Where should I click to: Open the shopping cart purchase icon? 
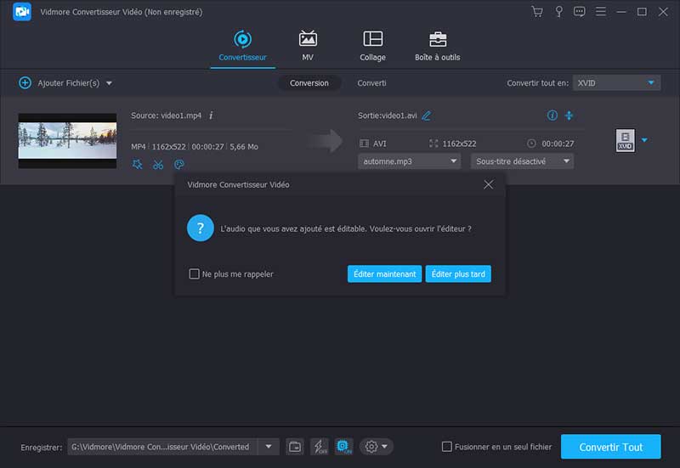pos(537,12)
